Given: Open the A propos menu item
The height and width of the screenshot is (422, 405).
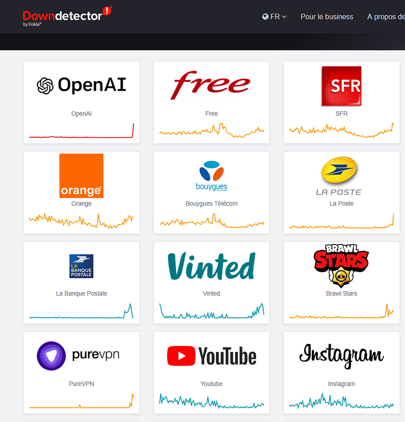Looking at the screenshot, I should point(386,17).
